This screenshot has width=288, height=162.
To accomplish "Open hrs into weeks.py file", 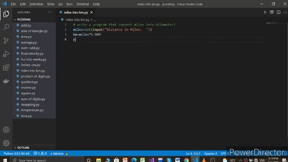I will (x=34, y=59).
